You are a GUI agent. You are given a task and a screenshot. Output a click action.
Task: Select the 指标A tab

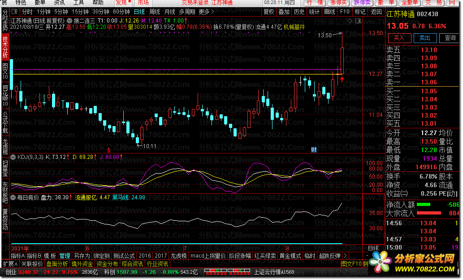click(x=18, y=256)
